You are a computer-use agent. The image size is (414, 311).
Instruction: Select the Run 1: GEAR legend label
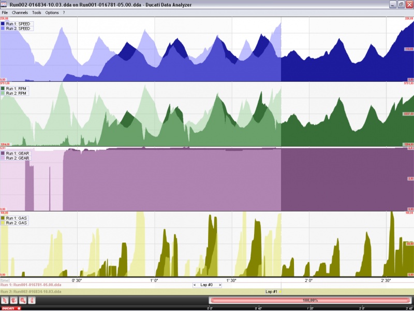[x=17, y=153]
